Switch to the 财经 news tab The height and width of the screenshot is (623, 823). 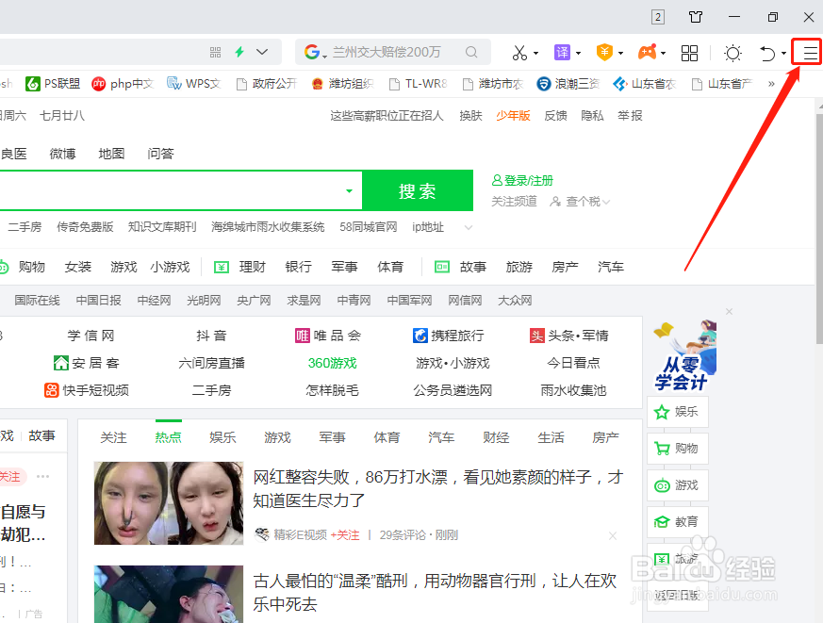(496, 437)
